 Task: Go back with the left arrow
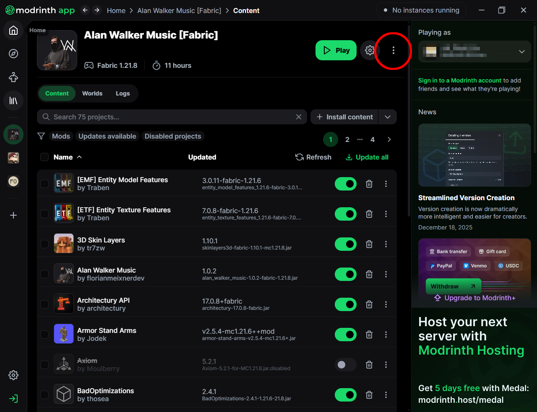tap(85, 10)
